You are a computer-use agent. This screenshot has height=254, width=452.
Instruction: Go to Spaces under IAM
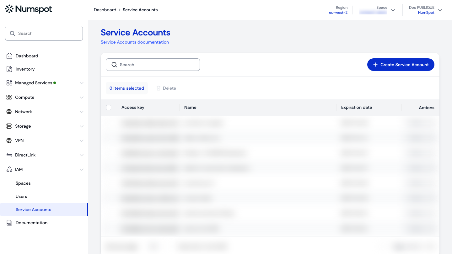[23, 183]
